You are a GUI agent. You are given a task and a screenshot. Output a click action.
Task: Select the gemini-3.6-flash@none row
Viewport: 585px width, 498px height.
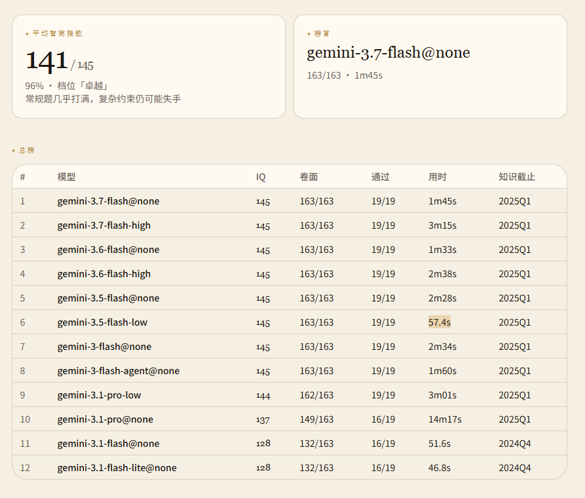pos(290,250)
